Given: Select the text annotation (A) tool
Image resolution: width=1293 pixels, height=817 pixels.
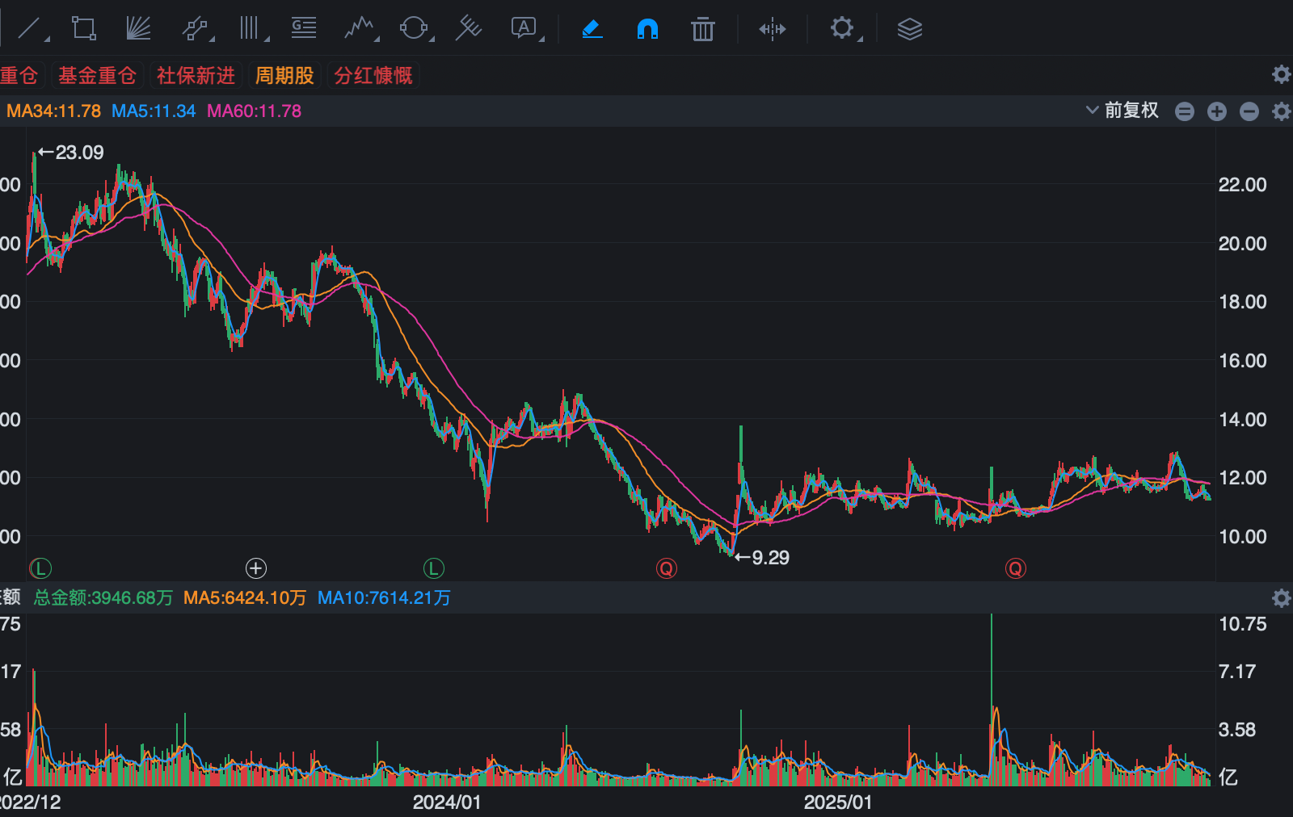Looking at the screenshot, I should point(523,28).
